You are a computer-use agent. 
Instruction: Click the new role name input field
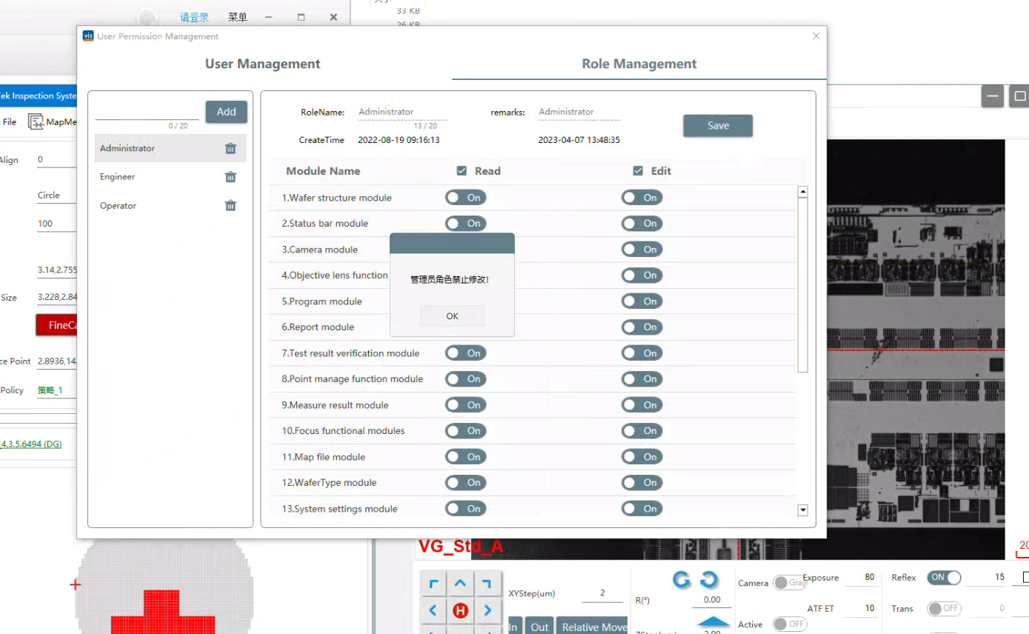[x=147, y=112]
